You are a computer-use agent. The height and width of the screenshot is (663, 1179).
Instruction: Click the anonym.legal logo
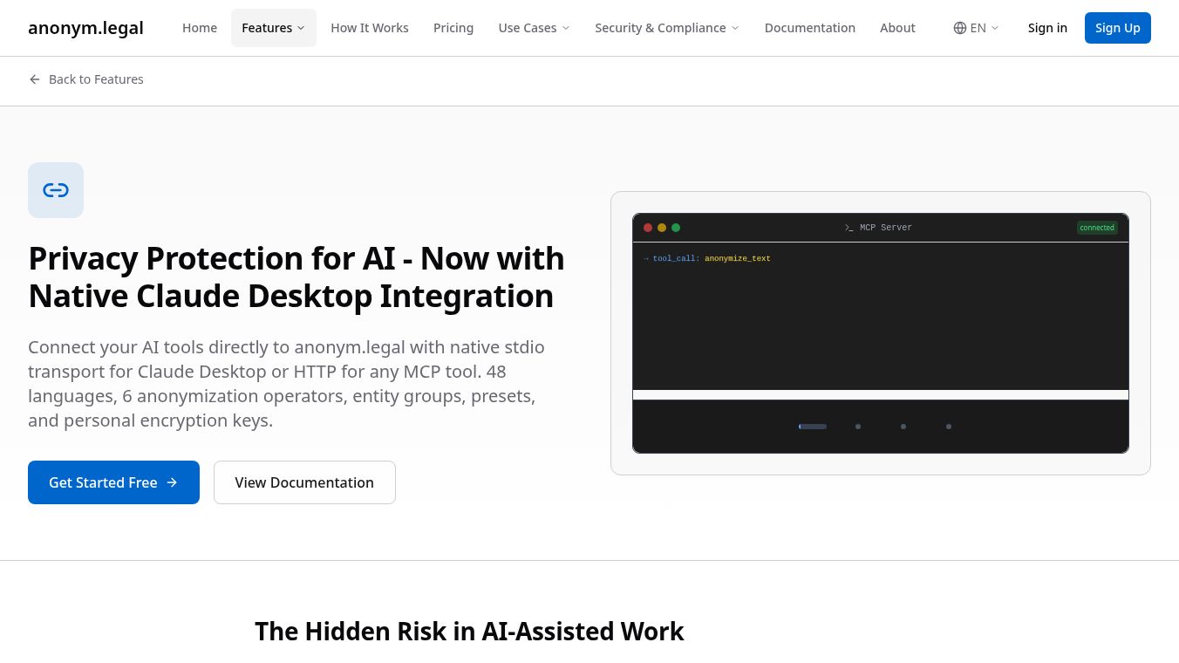85,28
